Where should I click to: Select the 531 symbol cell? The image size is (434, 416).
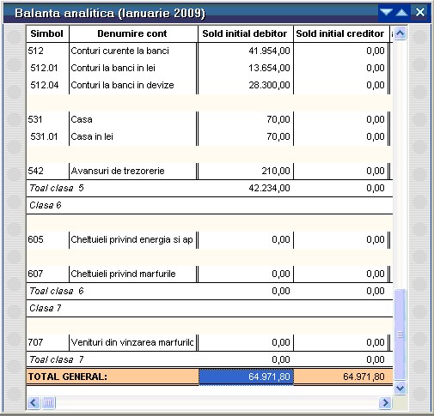tap(47, 119)
